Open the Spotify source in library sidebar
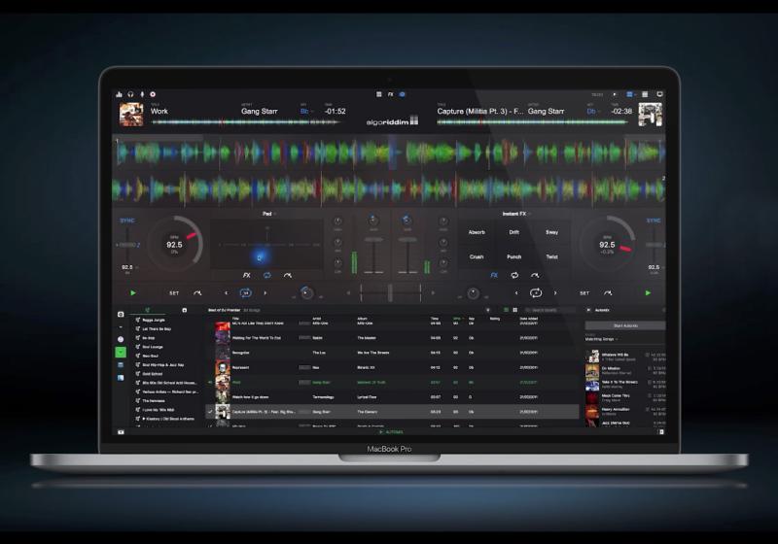Screen dimensions: 778x544 pos(121,352)
